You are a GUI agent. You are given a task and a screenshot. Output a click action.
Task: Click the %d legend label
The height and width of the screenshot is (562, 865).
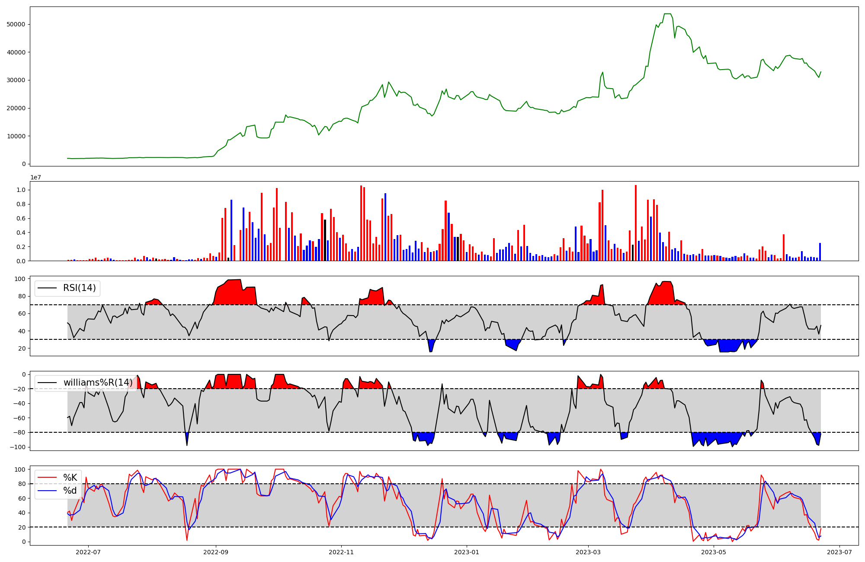[70, 491]
